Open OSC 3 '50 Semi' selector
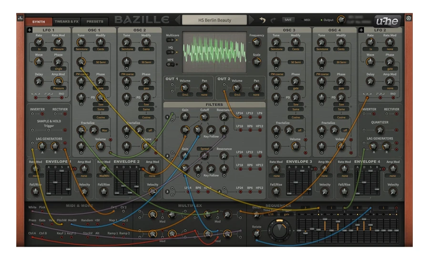The width and height of the screenshot is (429, 260). click(x=296, y=62)
